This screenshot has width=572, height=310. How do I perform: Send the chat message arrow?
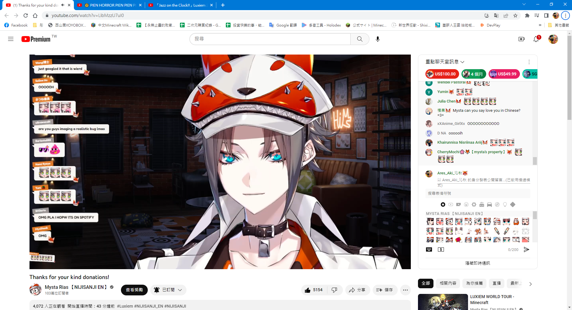[526, 249]
